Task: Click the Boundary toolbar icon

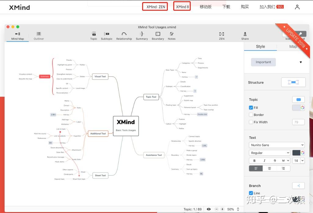Action: [158, 36]
